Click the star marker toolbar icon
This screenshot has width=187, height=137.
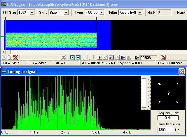tap(99, 57)
